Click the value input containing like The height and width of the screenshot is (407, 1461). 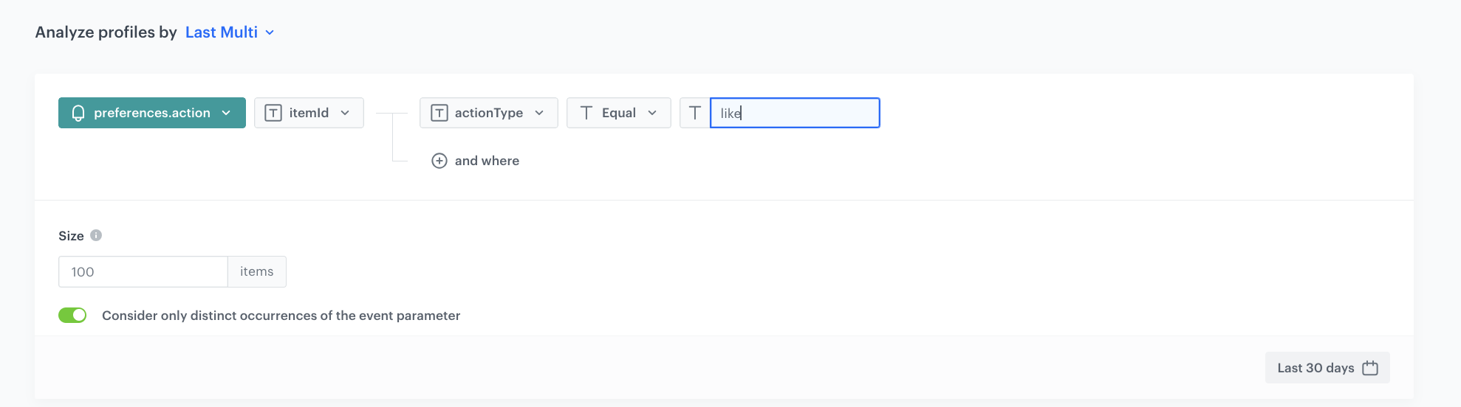(795, 113)
